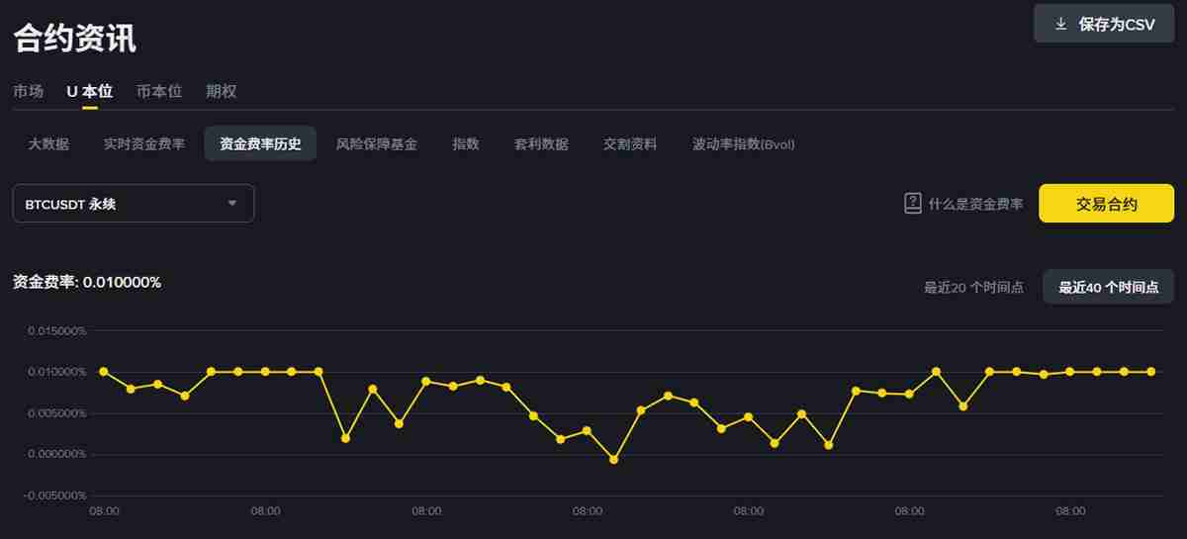Select 资金费率历史 sub-tab
Viewport: 1187px width, 539px height.
[x=260, y=143]
